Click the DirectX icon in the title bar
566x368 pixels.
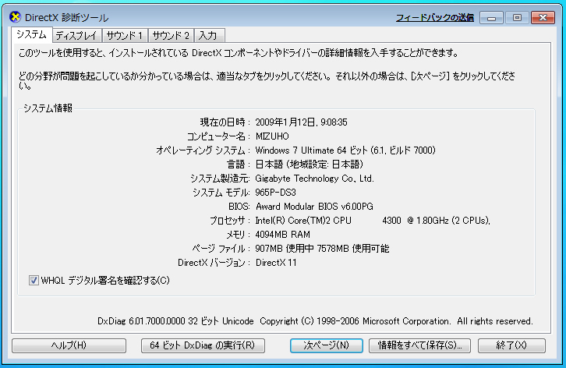pyautogui.click(x=15, y=17)
